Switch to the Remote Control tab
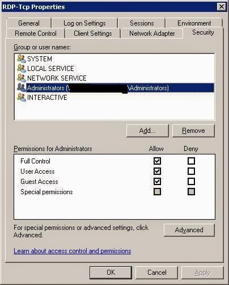Image resolution: width=229 pixels, height=285 pixels. coord(36,33)
